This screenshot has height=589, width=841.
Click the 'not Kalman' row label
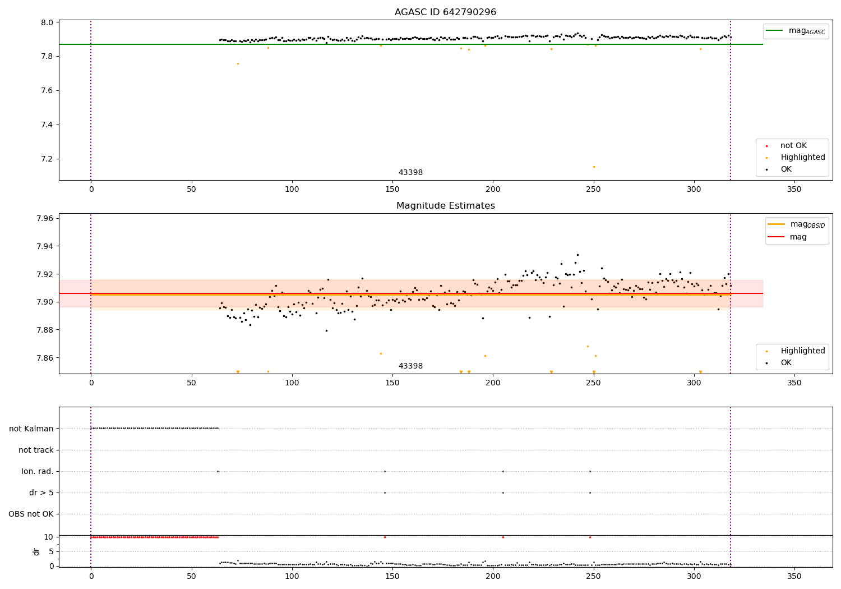coord(31,429)
